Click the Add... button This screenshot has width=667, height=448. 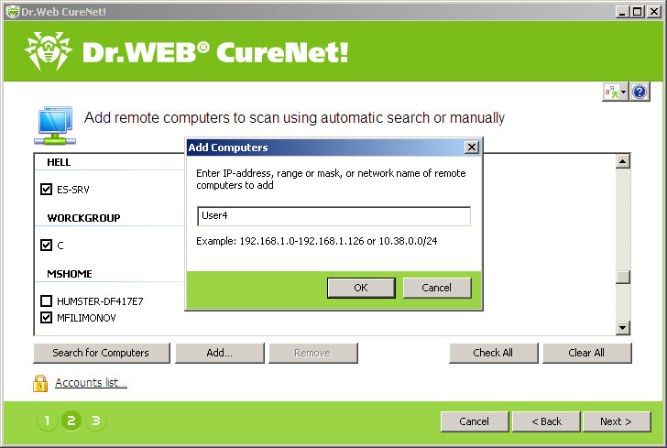(x=220, y=353)
